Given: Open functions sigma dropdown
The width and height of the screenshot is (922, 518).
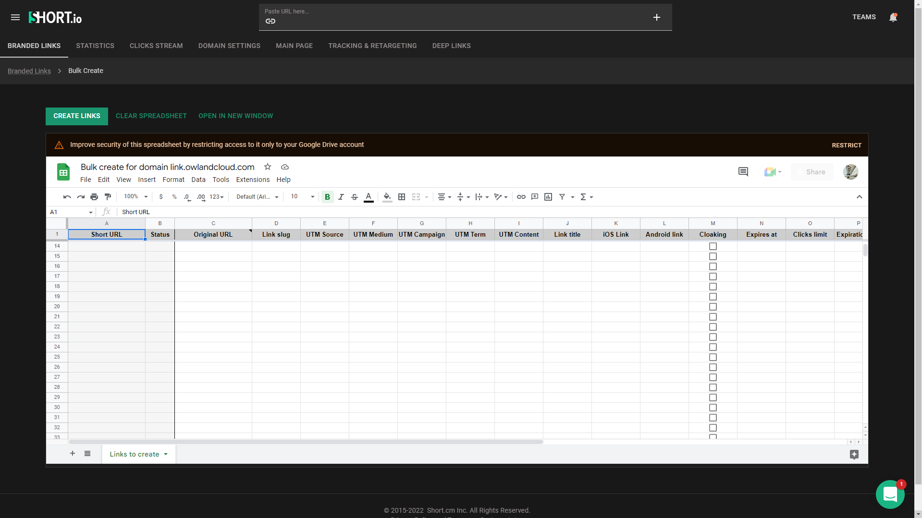Looking at the screenshot, I should pyautogui.click(x=586, y=197).
